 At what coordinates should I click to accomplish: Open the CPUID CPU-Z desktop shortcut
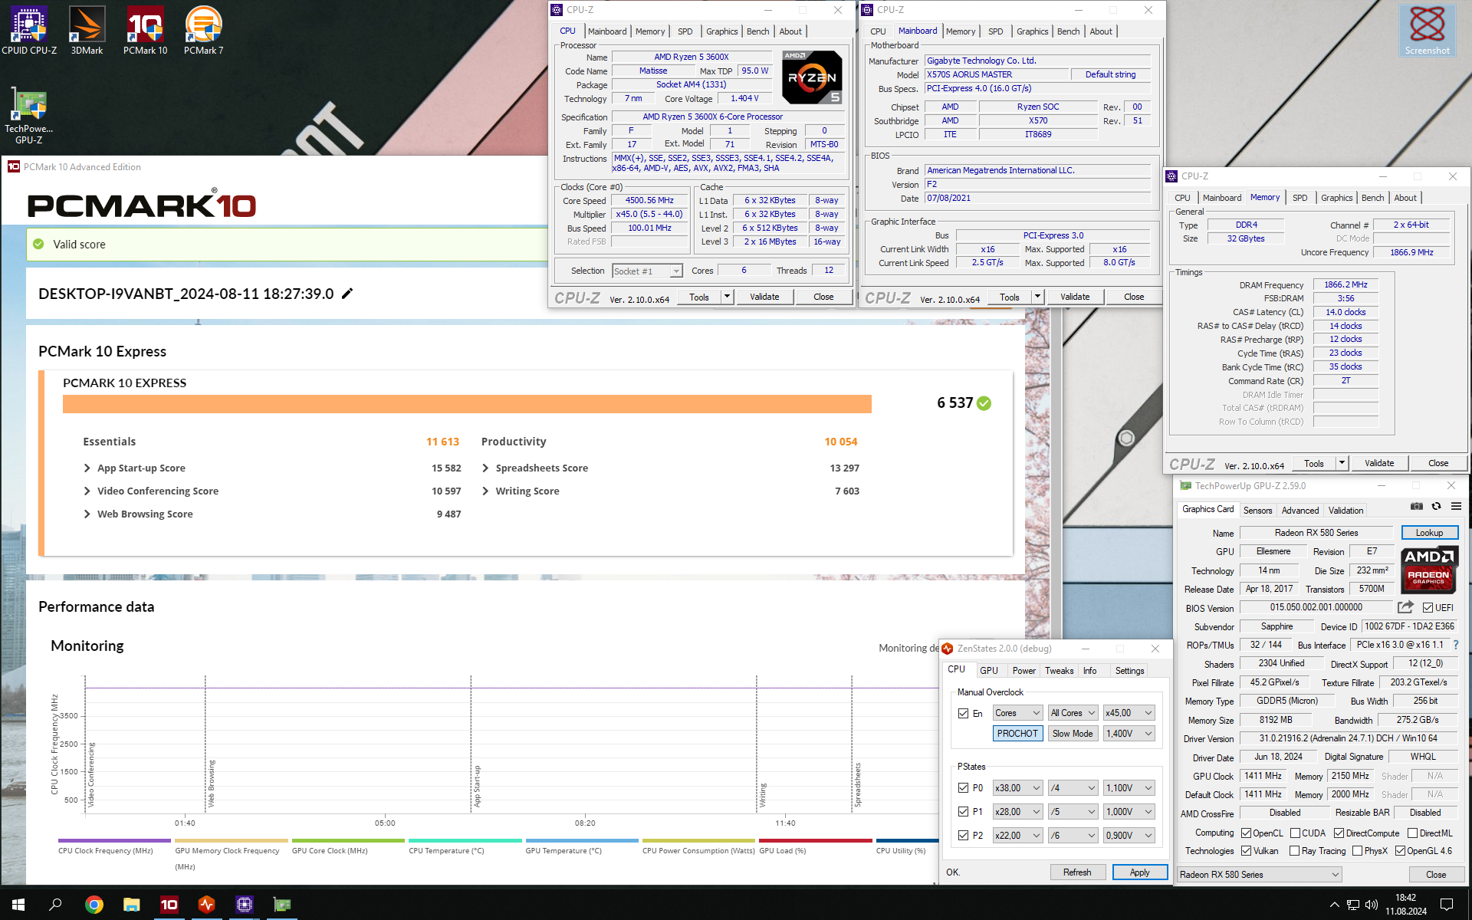click(x=29, y=31)
